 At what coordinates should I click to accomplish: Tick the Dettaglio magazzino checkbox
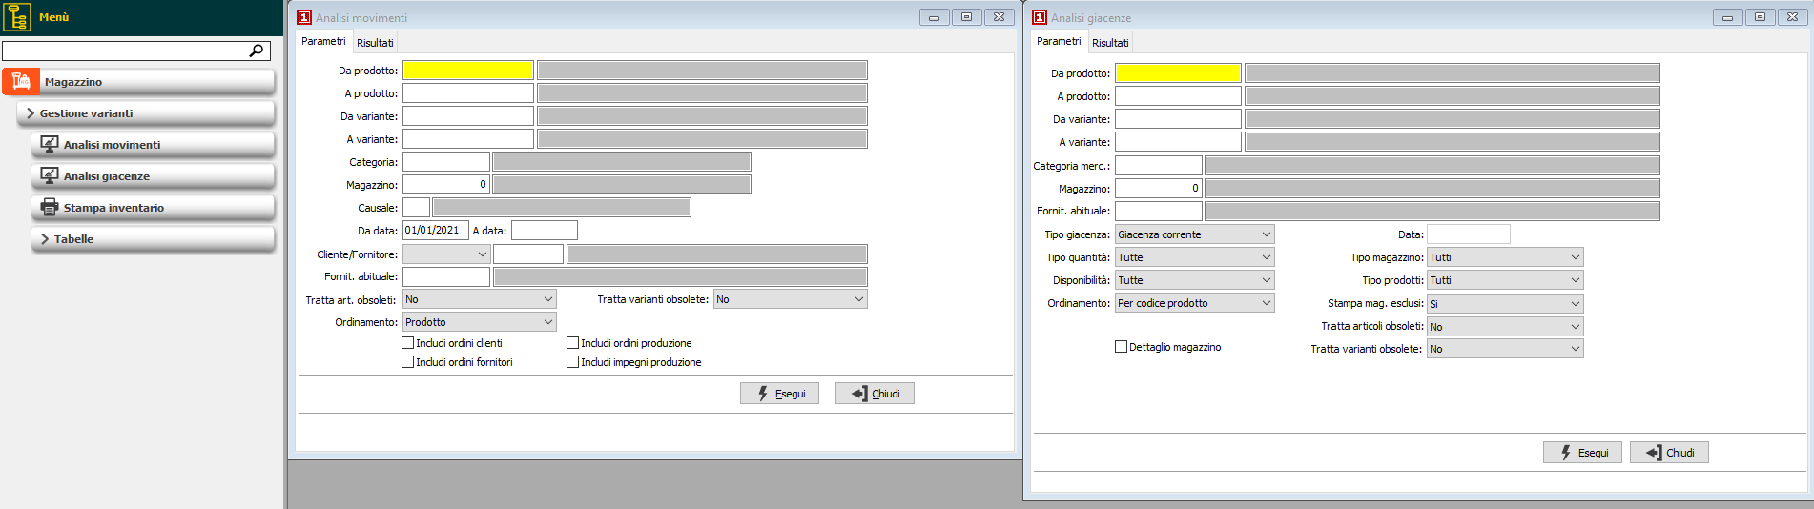[x=1122, y=347]
